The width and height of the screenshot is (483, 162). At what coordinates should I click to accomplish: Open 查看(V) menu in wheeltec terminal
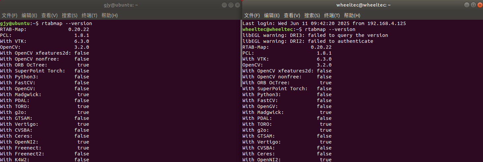click(292, 15)
